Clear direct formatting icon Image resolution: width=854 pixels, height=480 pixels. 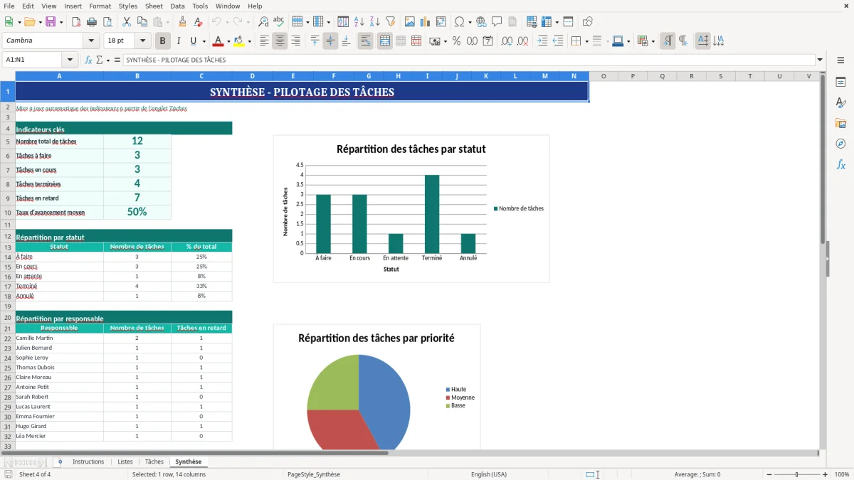click(198, 22)
